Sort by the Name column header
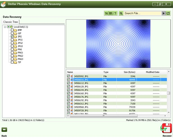Screen dimensions: 173x139 coord(70,72)
